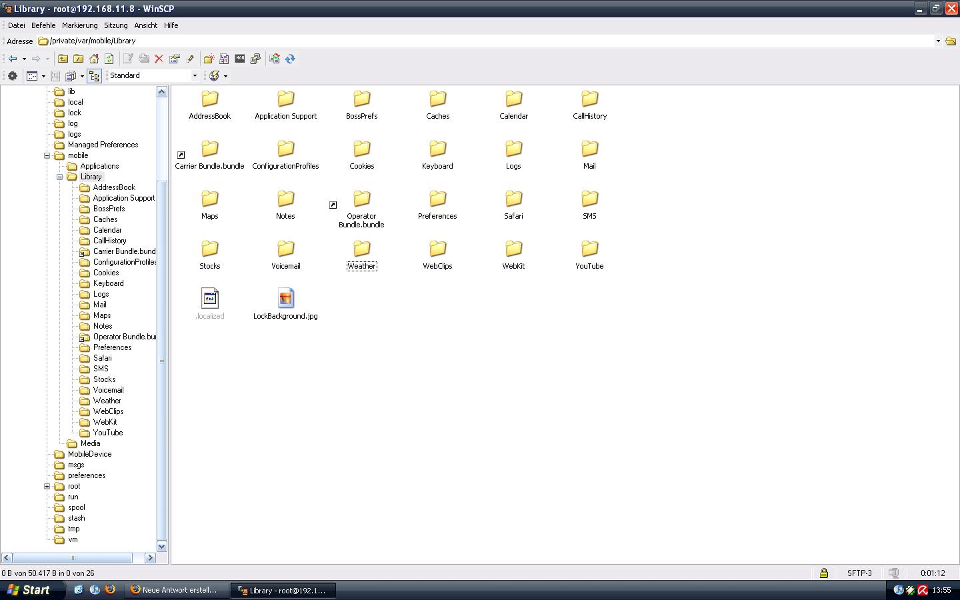Go to the root directory
Screen dimensions: 960x600
(78, 59)
